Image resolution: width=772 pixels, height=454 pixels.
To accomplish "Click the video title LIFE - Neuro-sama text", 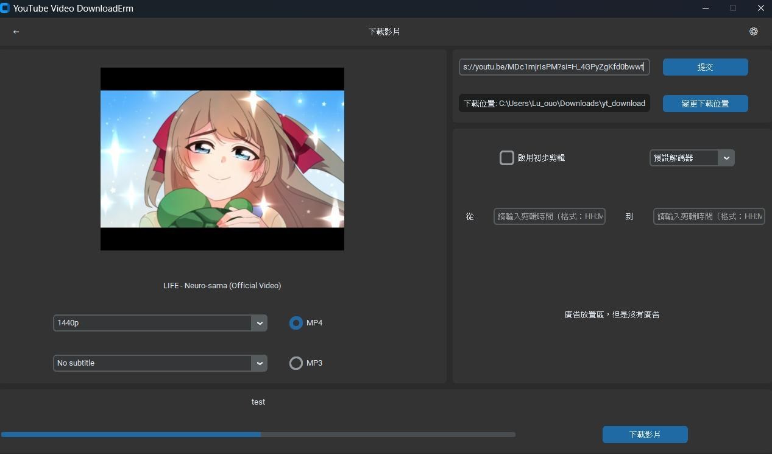I will point(222,286).
